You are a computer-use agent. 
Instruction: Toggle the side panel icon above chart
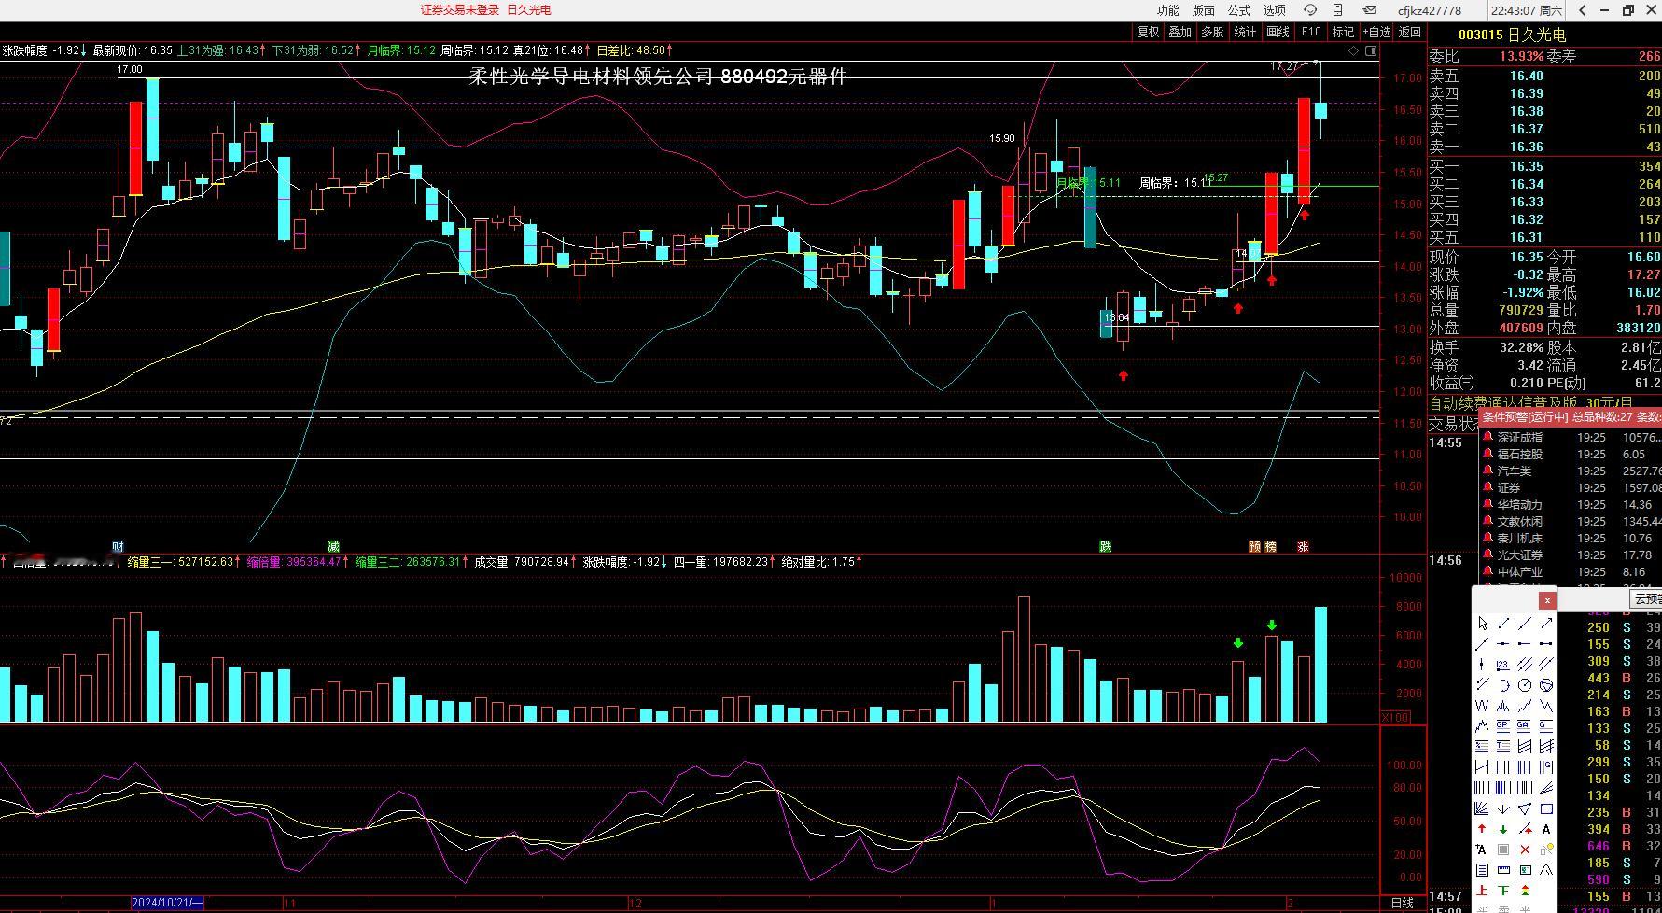click(1371, 49)
